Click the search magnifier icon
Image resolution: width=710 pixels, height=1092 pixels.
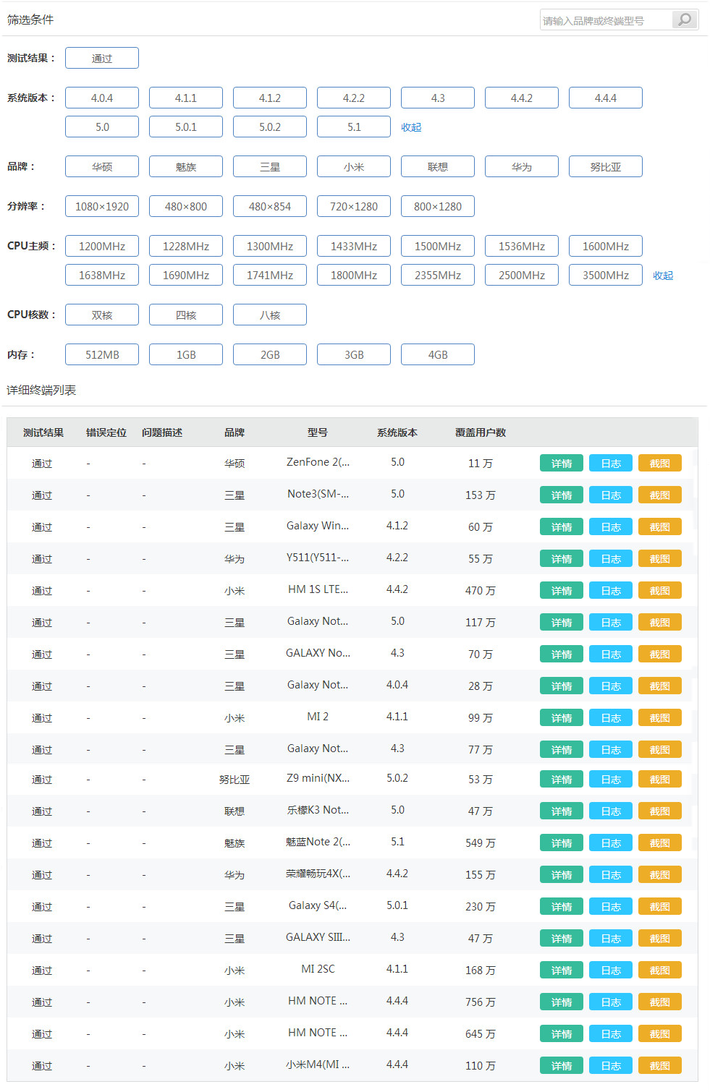[x=685, y=20]
